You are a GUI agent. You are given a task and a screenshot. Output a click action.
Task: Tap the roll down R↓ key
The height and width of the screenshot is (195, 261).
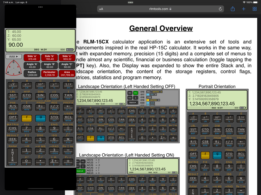point(40,107)
